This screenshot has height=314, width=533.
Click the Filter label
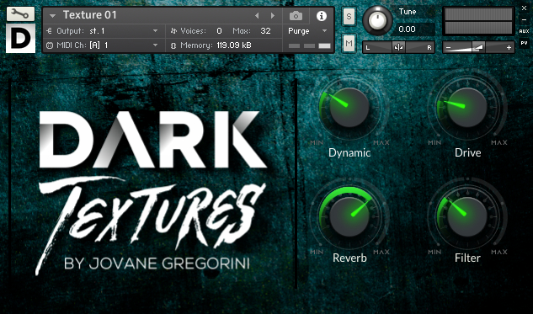tap(467, 258)
